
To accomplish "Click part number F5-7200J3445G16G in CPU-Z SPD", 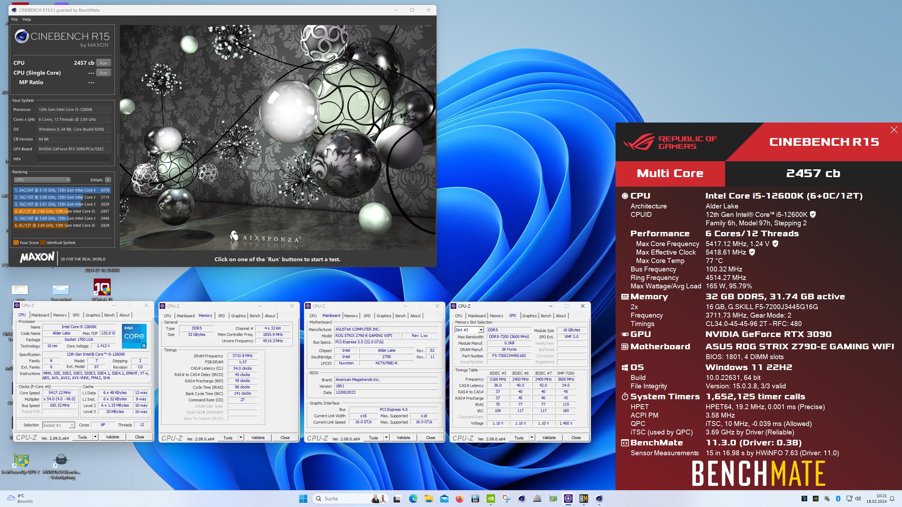I will coord(509,356).
